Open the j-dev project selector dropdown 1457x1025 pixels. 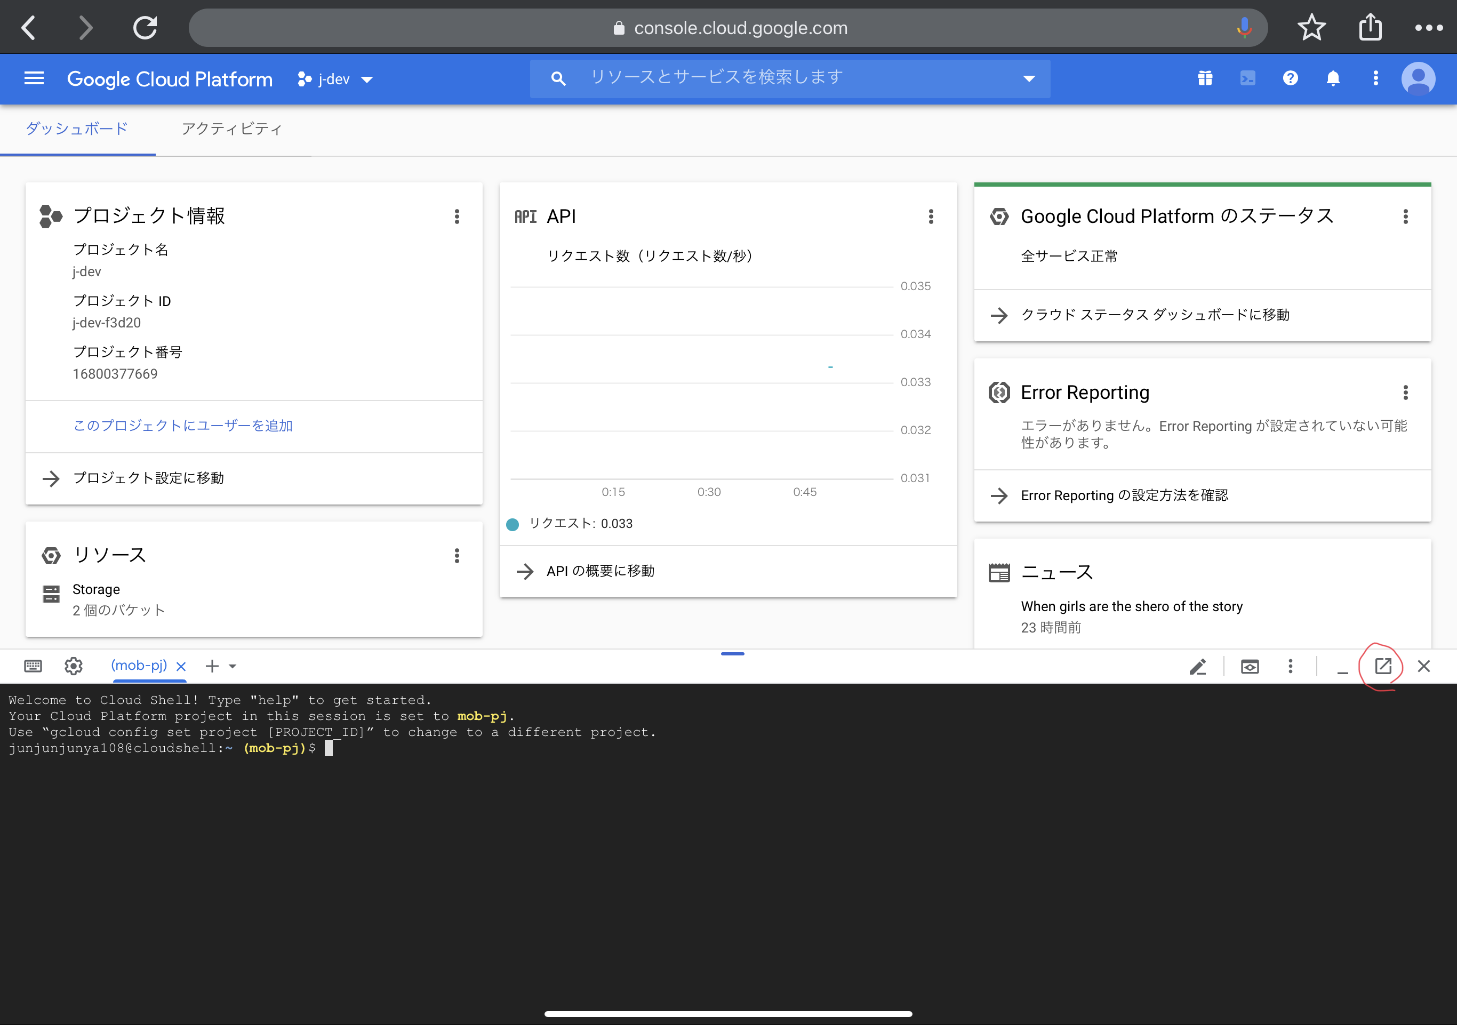point(335,79)
